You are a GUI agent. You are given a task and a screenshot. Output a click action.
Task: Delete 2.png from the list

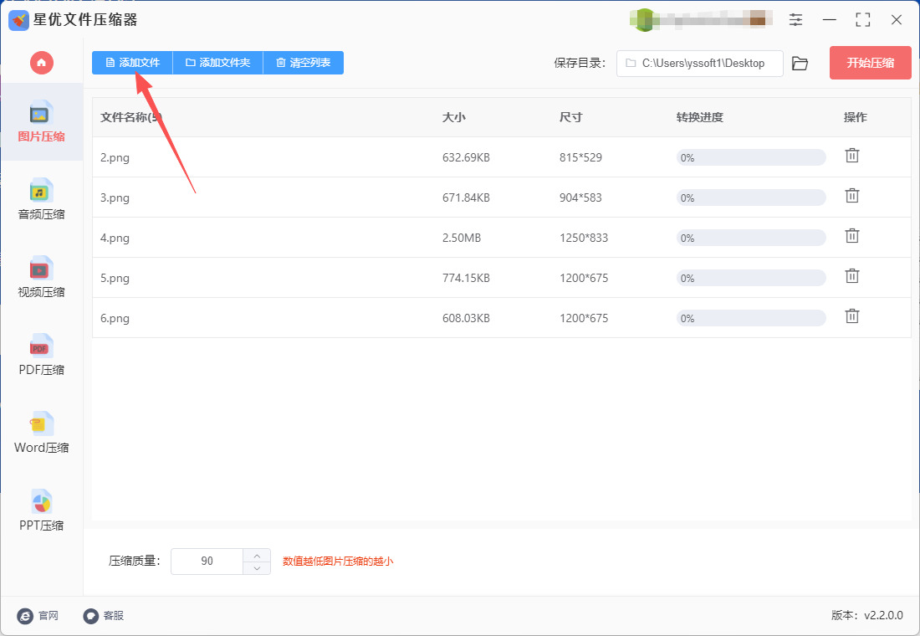pos(852,156)
